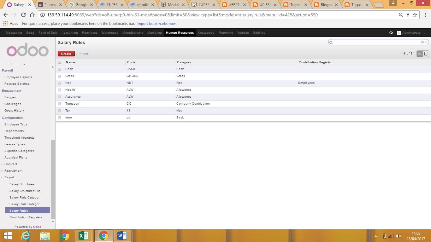Click Employees in the Net row
Viewport: 431px width, 242px height.
[x=306, y=83]
